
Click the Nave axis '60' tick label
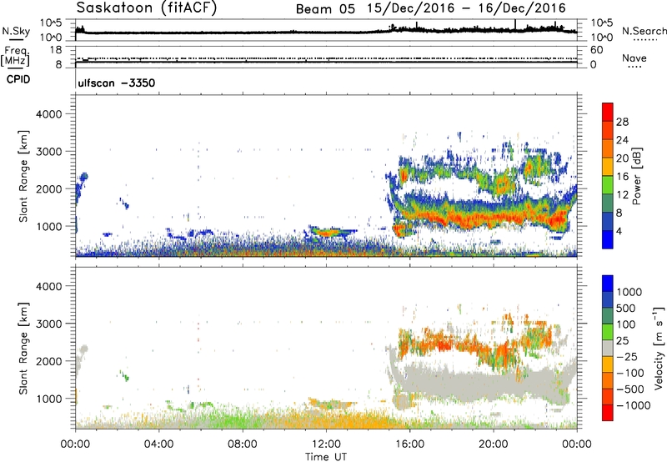click(596, 50)
